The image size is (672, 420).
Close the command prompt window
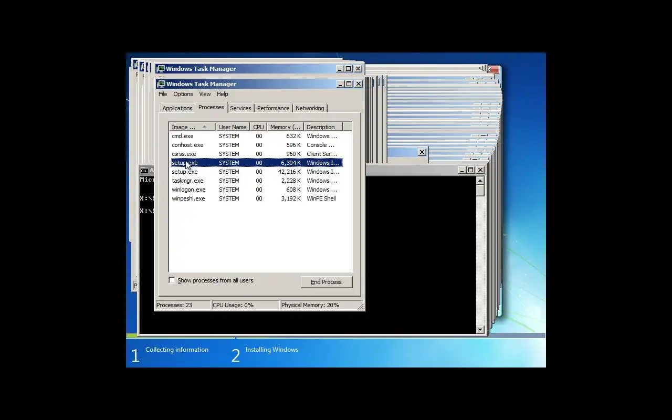480,170
